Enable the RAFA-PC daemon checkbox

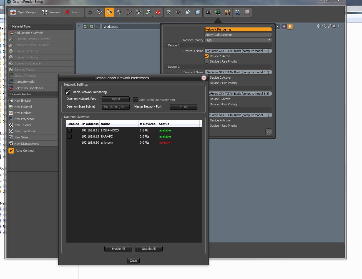(x=69, y=136)
